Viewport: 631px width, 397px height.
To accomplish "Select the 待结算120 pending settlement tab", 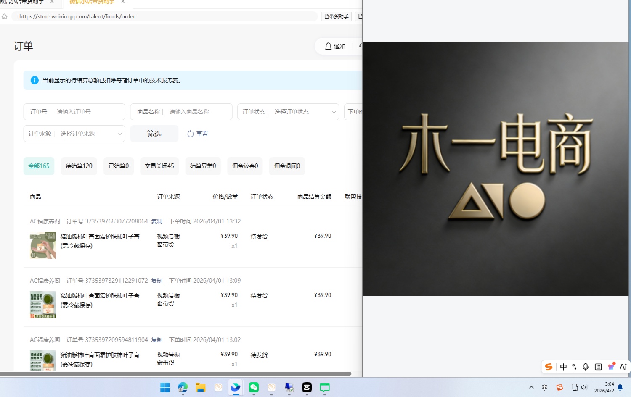I will (x=78, y=166).
